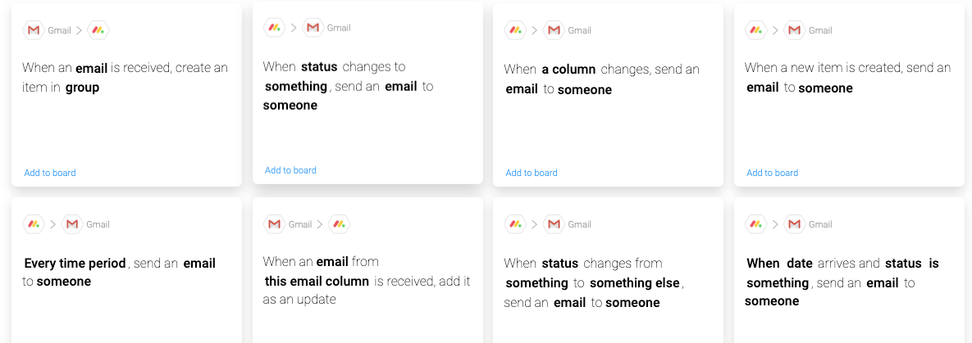Image resolution: width=972 pixels, height=343 pixels.
Task: Add new-item email recipe to board
Action: coord(773,173)
